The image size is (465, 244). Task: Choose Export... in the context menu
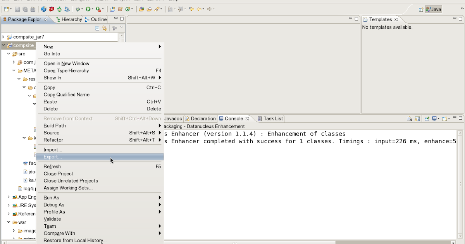tap(100, 157)
